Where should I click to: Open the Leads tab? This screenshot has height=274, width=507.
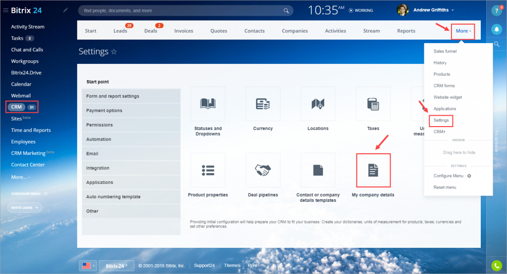(x=120, y=31)
